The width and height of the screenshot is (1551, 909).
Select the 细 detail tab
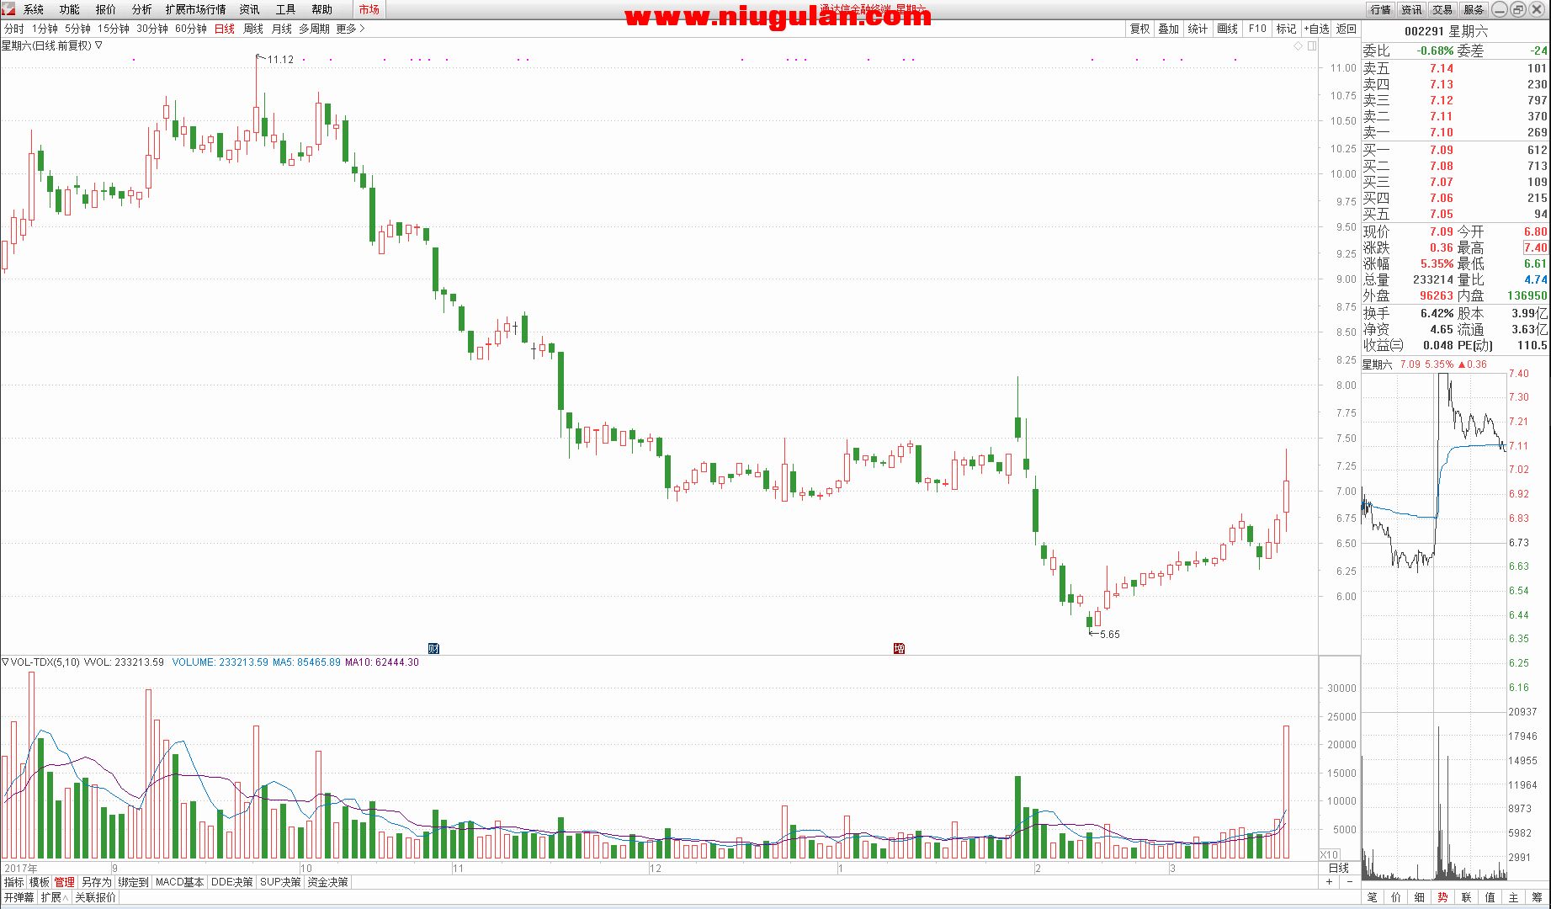tap(1420, 897)
